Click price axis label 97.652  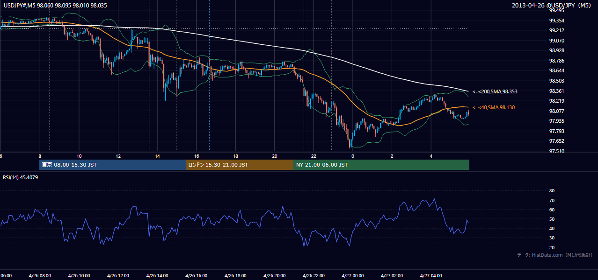[556, 141]
